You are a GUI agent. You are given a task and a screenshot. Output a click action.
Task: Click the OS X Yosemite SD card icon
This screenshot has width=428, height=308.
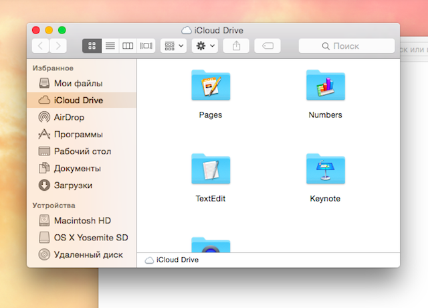[44, 237]
